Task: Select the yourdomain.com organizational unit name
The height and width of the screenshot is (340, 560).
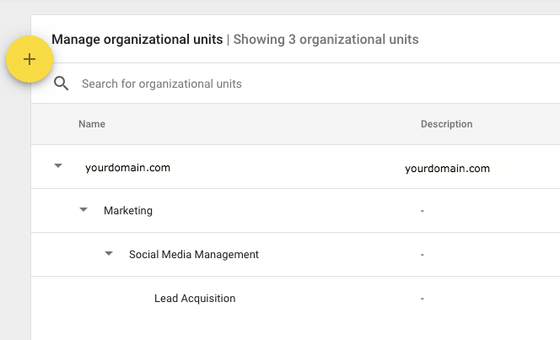Action: coord(128,168)
